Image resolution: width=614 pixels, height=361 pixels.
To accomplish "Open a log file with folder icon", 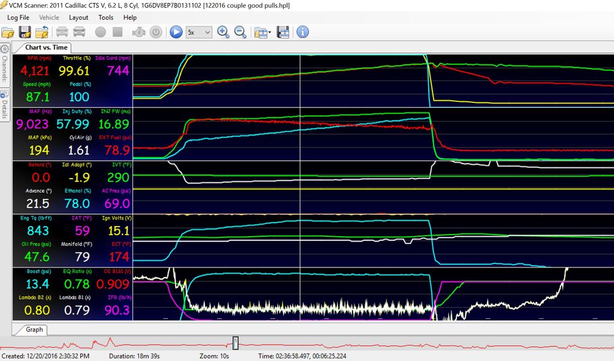I will (x=8, y=32).
